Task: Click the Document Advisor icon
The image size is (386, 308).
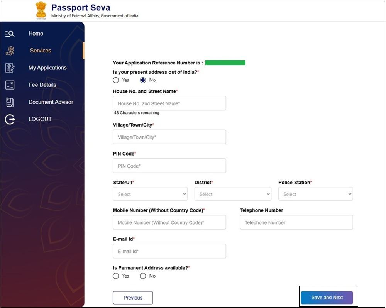Action: tap(10, 102)
